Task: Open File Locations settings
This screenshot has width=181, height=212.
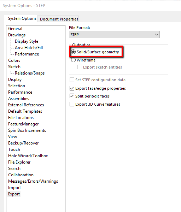Action: tap(21, 118)
